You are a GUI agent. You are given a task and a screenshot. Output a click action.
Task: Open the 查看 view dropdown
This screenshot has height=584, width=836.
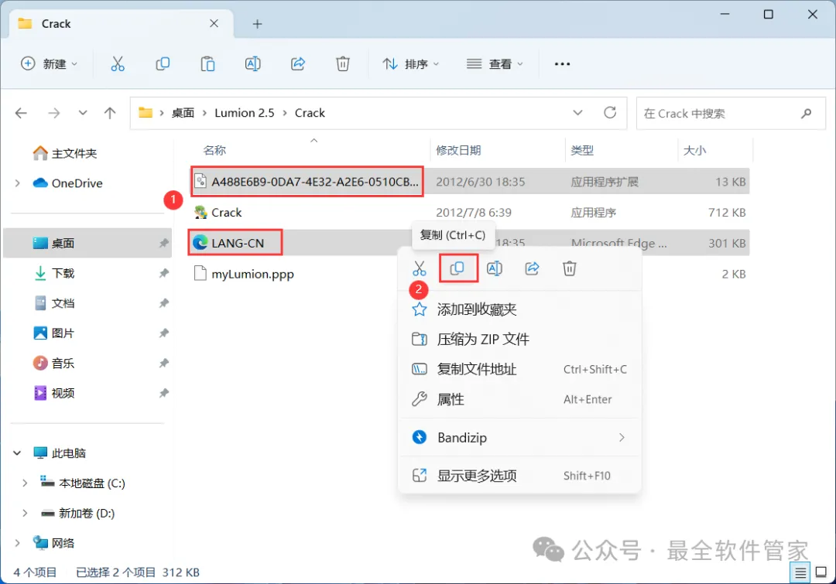point(495,64)
